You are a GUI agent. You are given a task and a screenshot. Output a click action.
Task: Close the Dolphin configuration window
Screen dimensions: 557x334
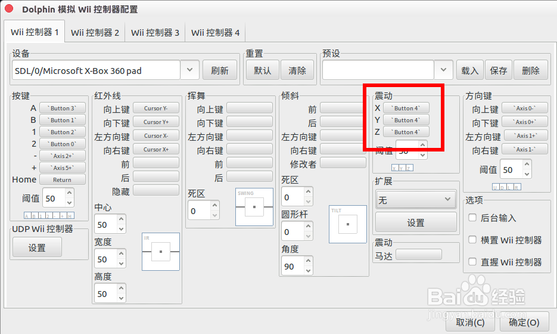coord(10,8)
